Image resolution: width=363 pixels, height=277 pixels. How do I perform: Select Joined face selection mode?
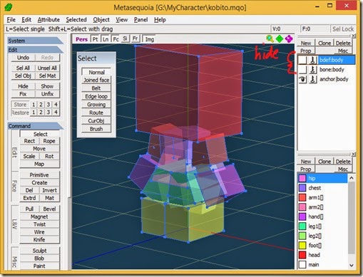tap(96, 80)
